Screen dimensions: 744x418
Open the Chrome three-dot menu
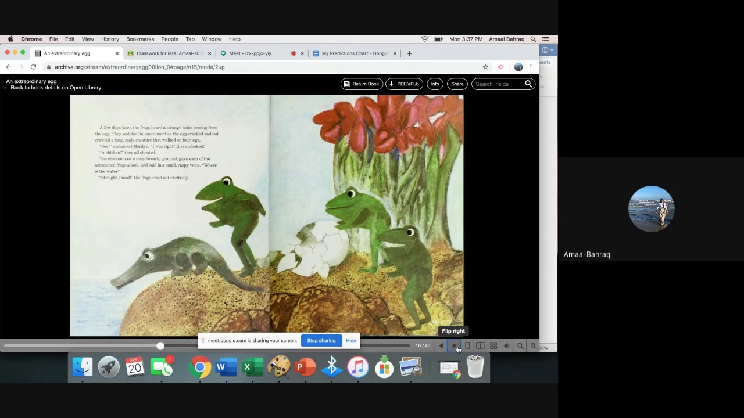coord(531,67)
